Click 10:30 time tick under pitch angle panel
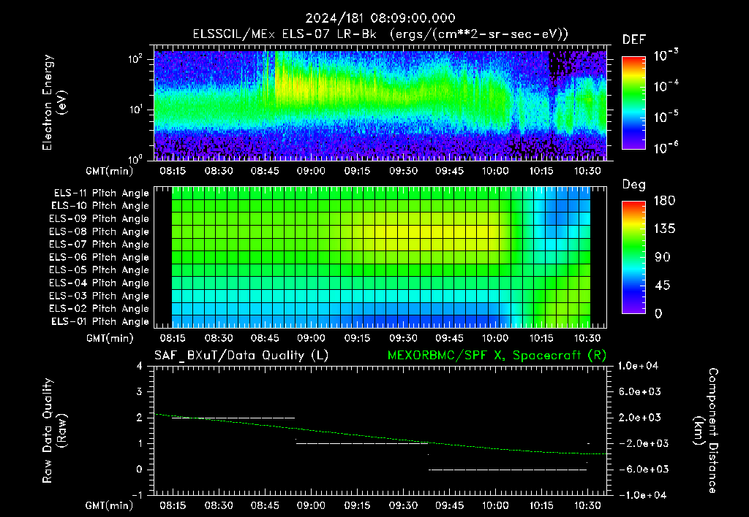 587,338
